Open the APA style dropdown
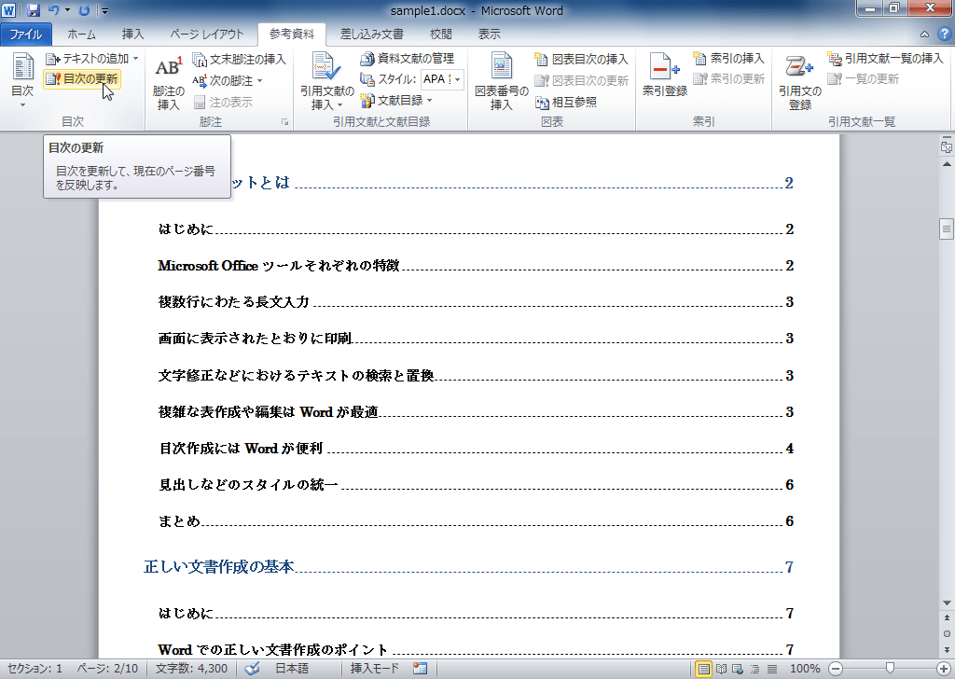This screenshot has height=679, width=955. [x=457, y=79]
